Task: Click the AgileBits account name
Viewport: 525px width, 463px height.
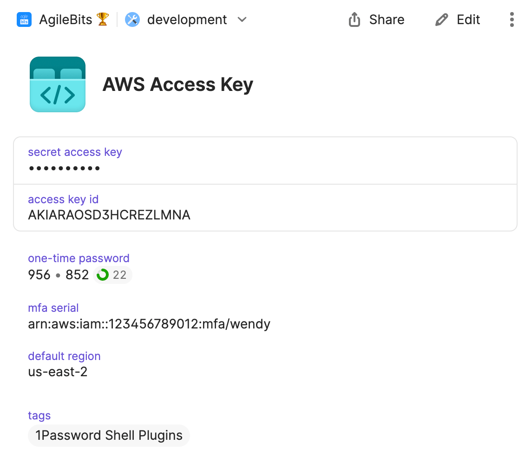Action: coord(66,19)
